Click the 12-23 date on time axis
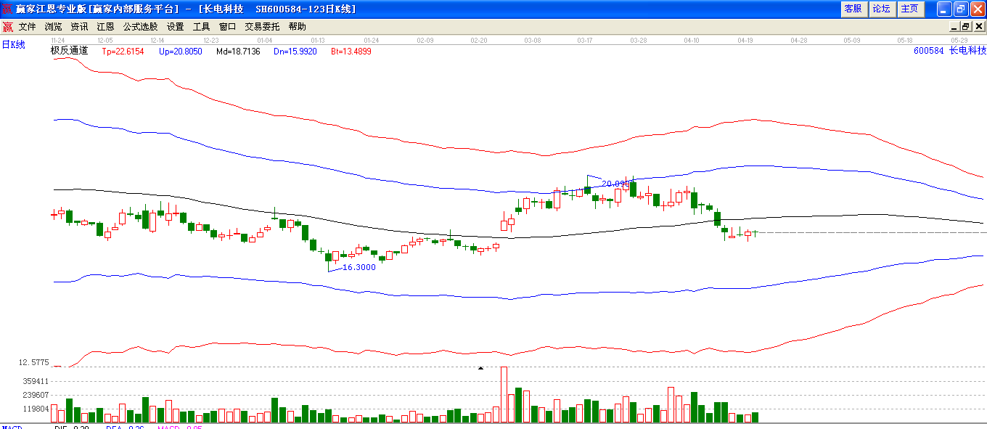 pyautogui.click(x=211, y=40)
